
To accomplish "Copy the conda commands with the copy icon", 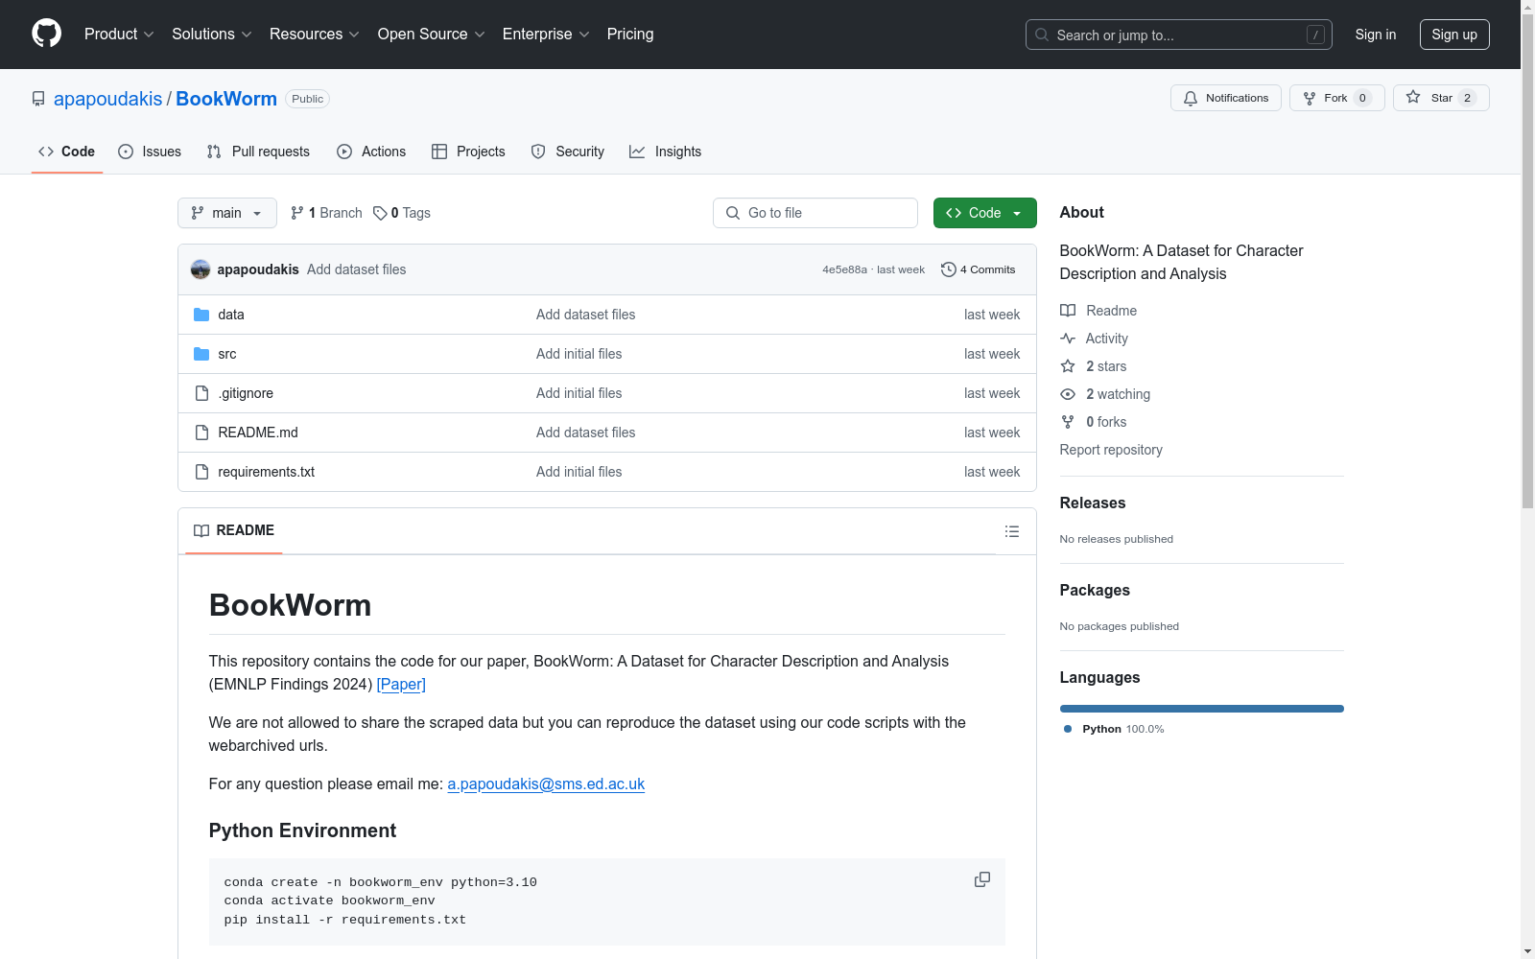I will click(x=982, y=879).
